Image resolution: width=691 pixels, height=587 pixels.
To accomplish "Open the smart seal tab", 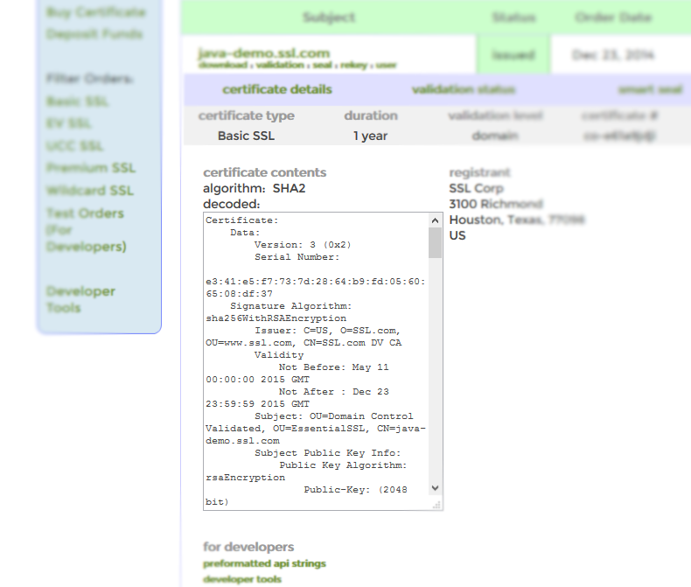I will (648, 89).
